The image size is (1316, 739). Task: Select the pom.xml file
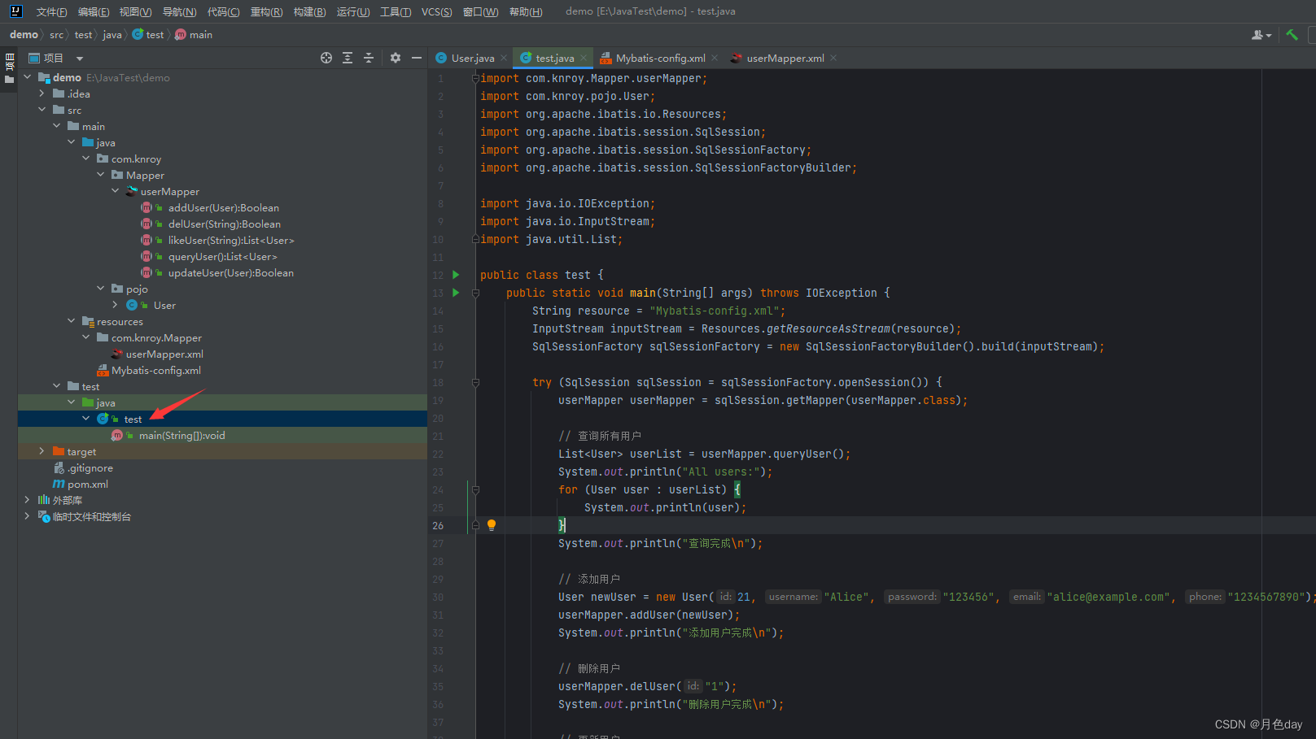pos(87,484)
